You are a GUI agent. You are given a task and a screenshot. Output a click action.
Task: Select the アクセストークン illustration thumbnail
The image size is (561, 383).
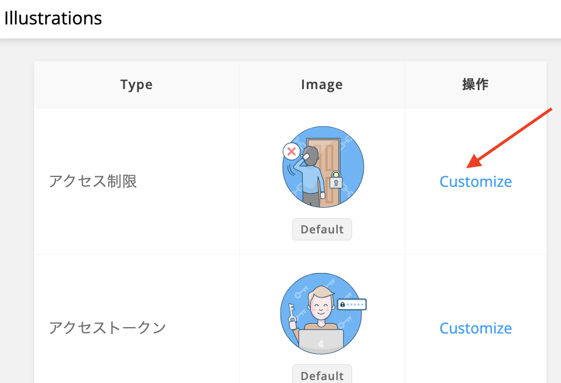coord(321,314)
